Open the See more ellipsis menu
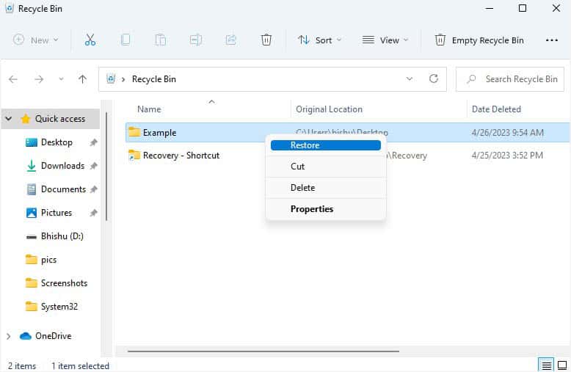Screen dimensions: 571x372 point(552,40)
